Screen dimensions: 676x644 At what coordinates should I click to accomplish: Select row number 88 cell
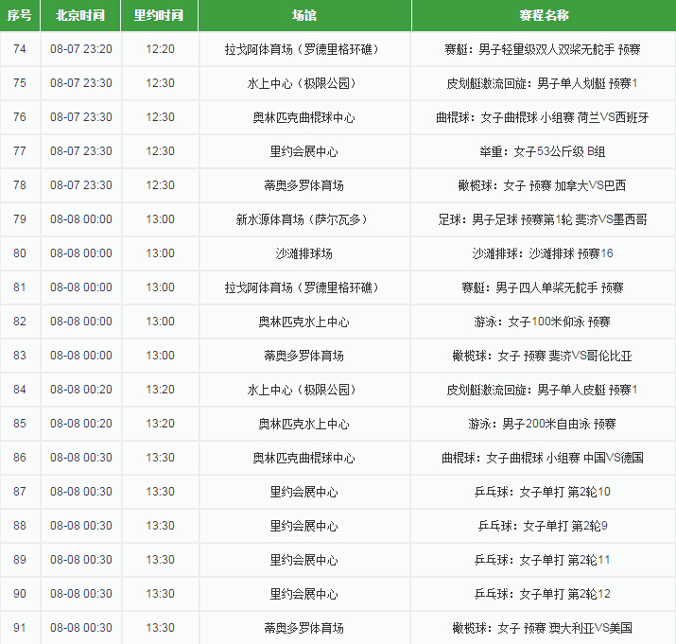(x=20, y=526)
